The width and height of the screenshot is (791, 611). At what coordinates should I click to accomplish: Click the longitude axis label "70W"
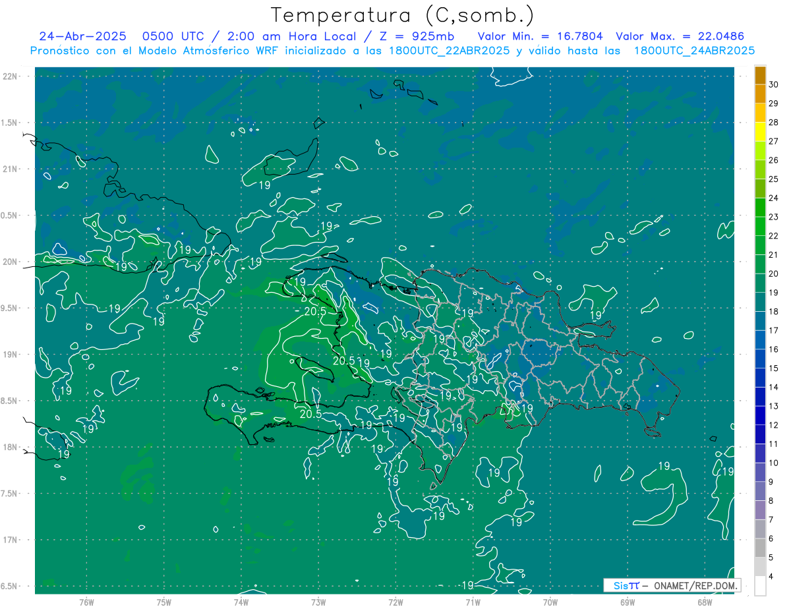[550, 602]
